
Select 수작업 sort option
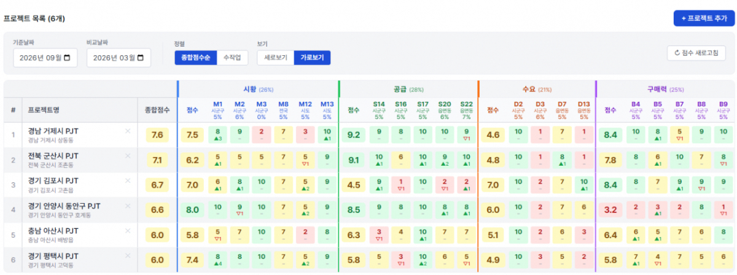coord(233,58)
